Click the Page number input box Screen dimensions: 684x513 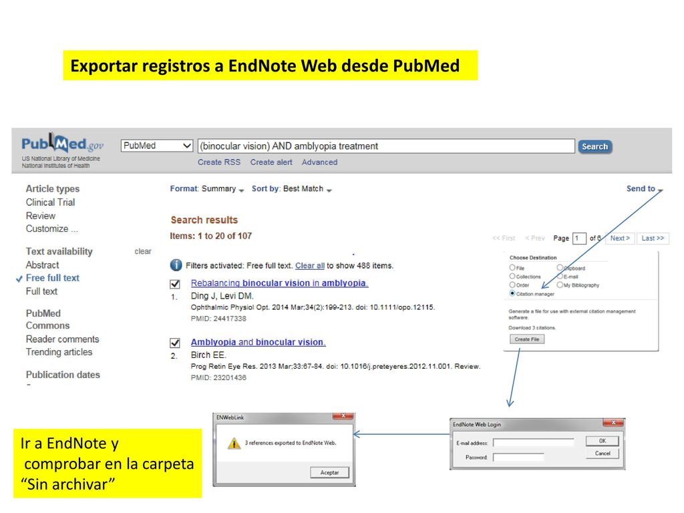(x=579, y=238)
